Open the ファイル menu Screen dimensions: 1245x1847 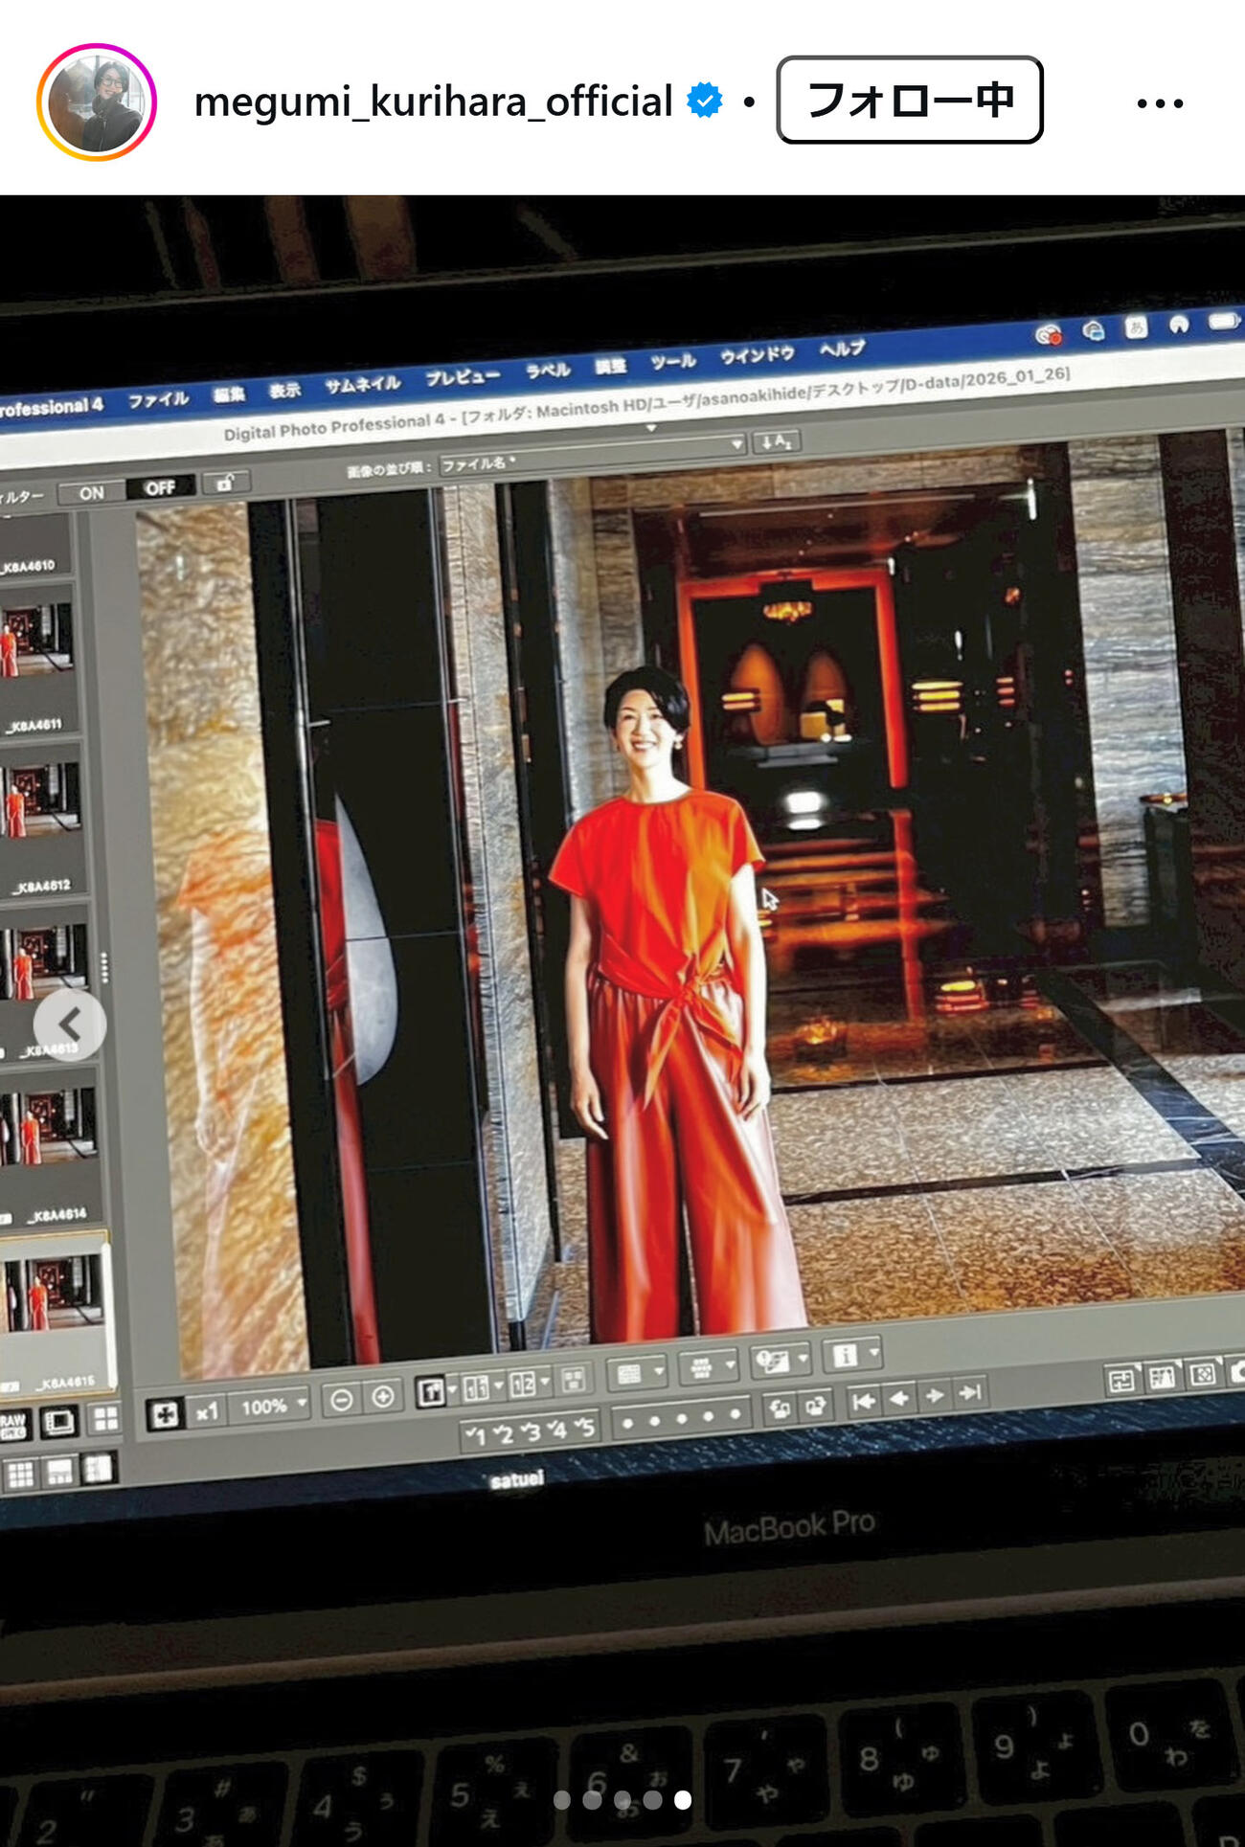pos(158,398)
